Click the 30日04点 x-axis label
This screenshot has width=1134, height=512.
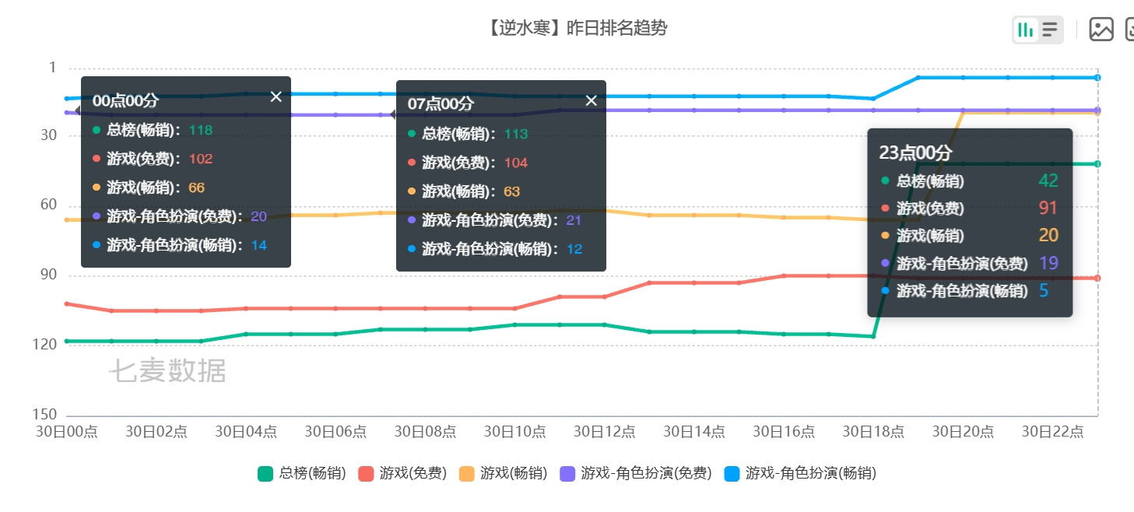tap(246, 432)
